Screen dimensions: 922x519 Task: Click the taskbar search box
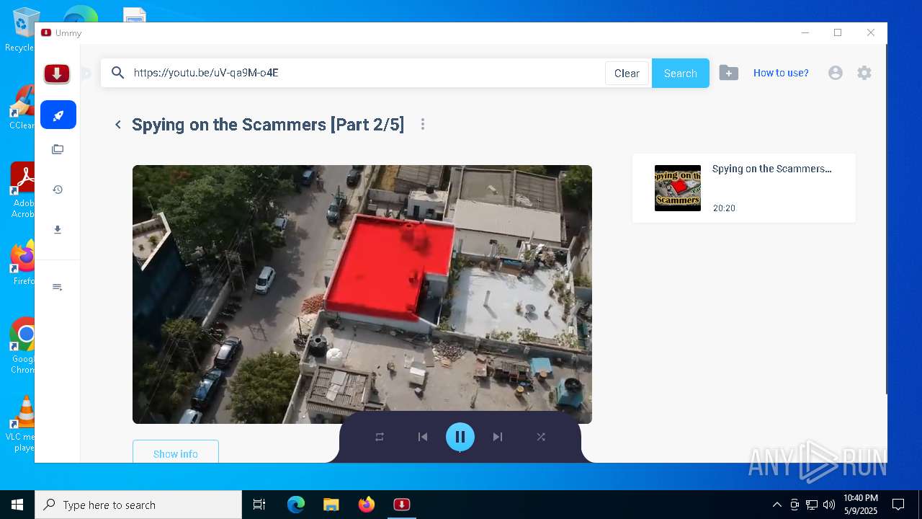138,505
